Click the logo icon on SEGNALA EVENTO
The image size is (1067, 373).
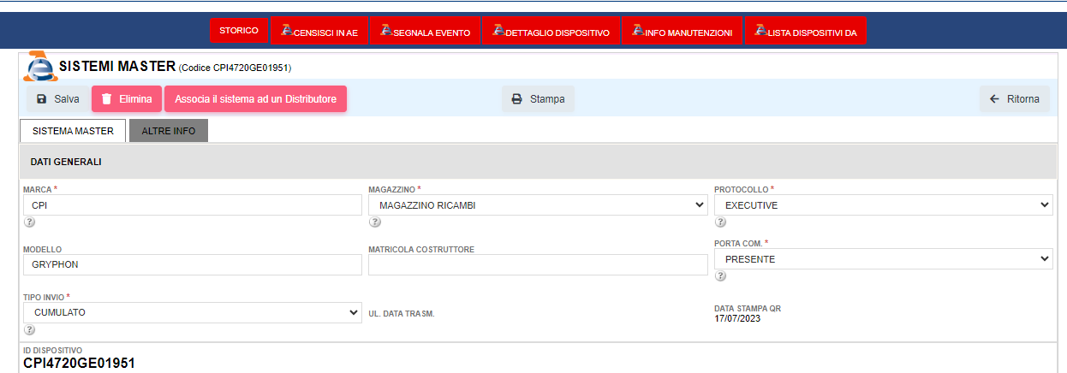click(x=386, y=31)
